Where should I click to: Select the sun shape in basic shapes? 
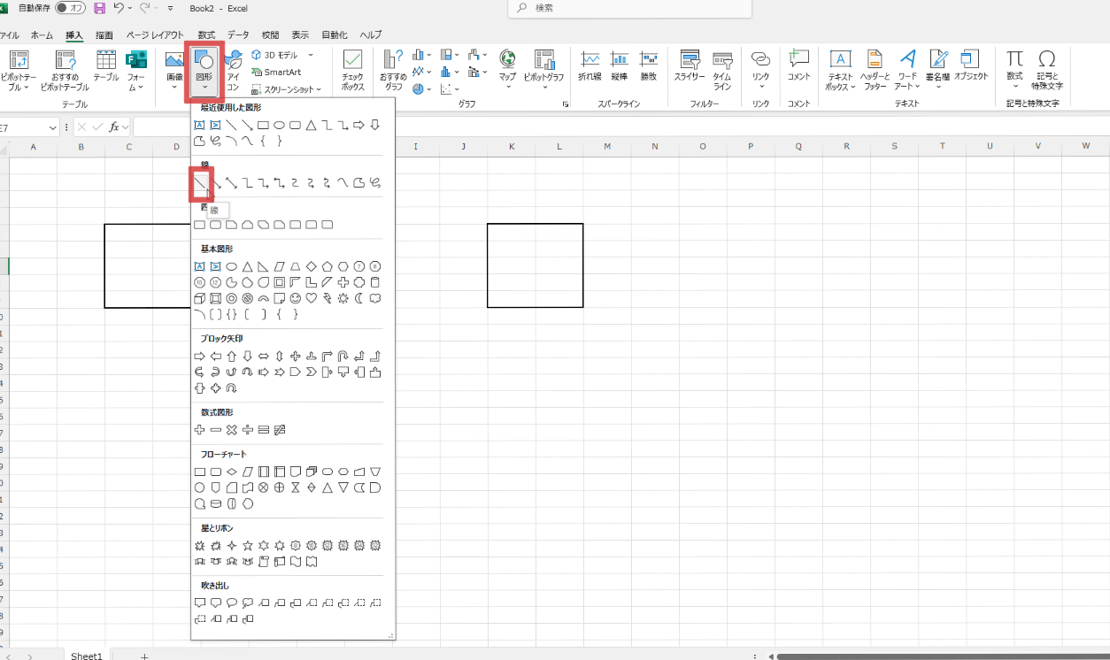pyautogui.click(x=343, y=298)
